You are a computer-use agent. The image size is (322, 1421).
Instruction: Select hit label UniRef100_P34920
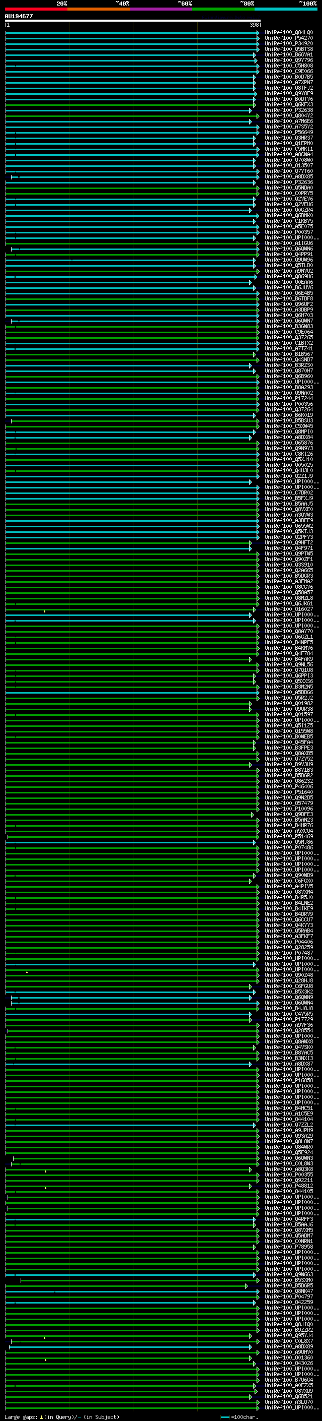click(x=289, y=43)
